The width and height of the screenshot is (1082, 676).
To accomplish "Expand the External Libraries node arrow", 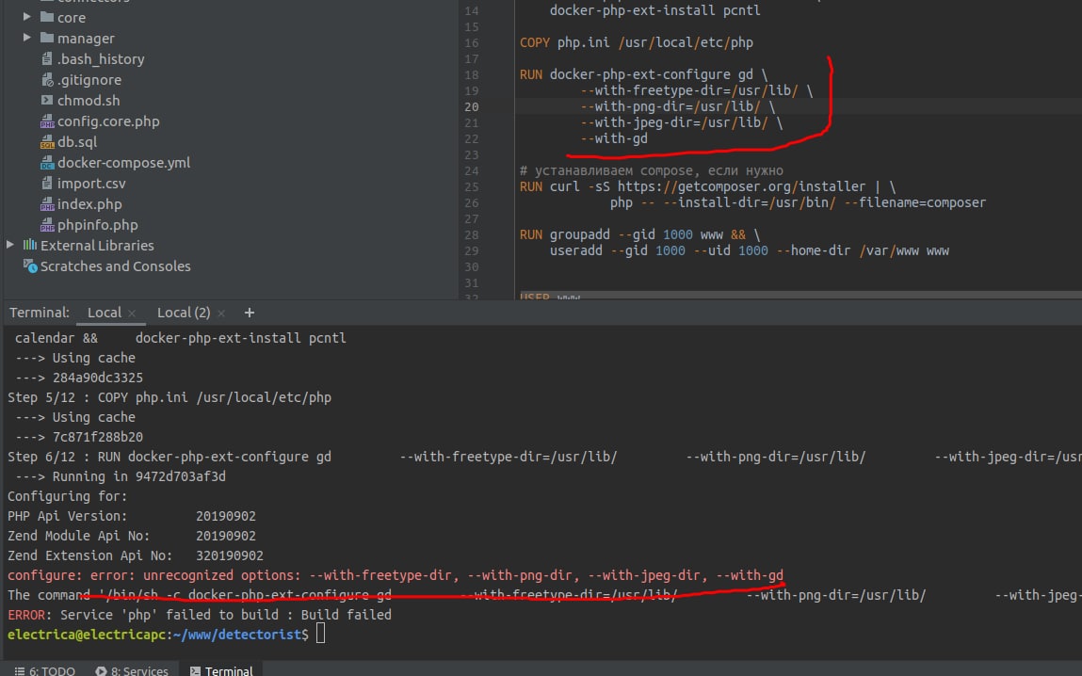I will pos(9,244).
